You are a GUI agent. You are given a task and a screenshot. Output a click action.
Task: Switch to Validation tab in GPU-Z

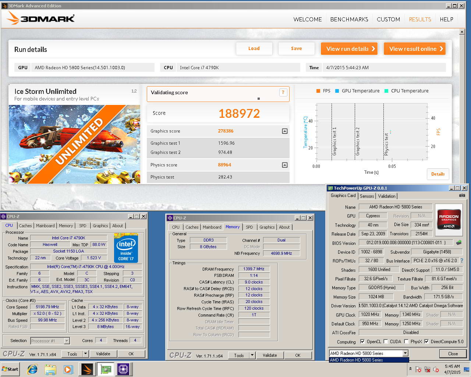point(387,196)
